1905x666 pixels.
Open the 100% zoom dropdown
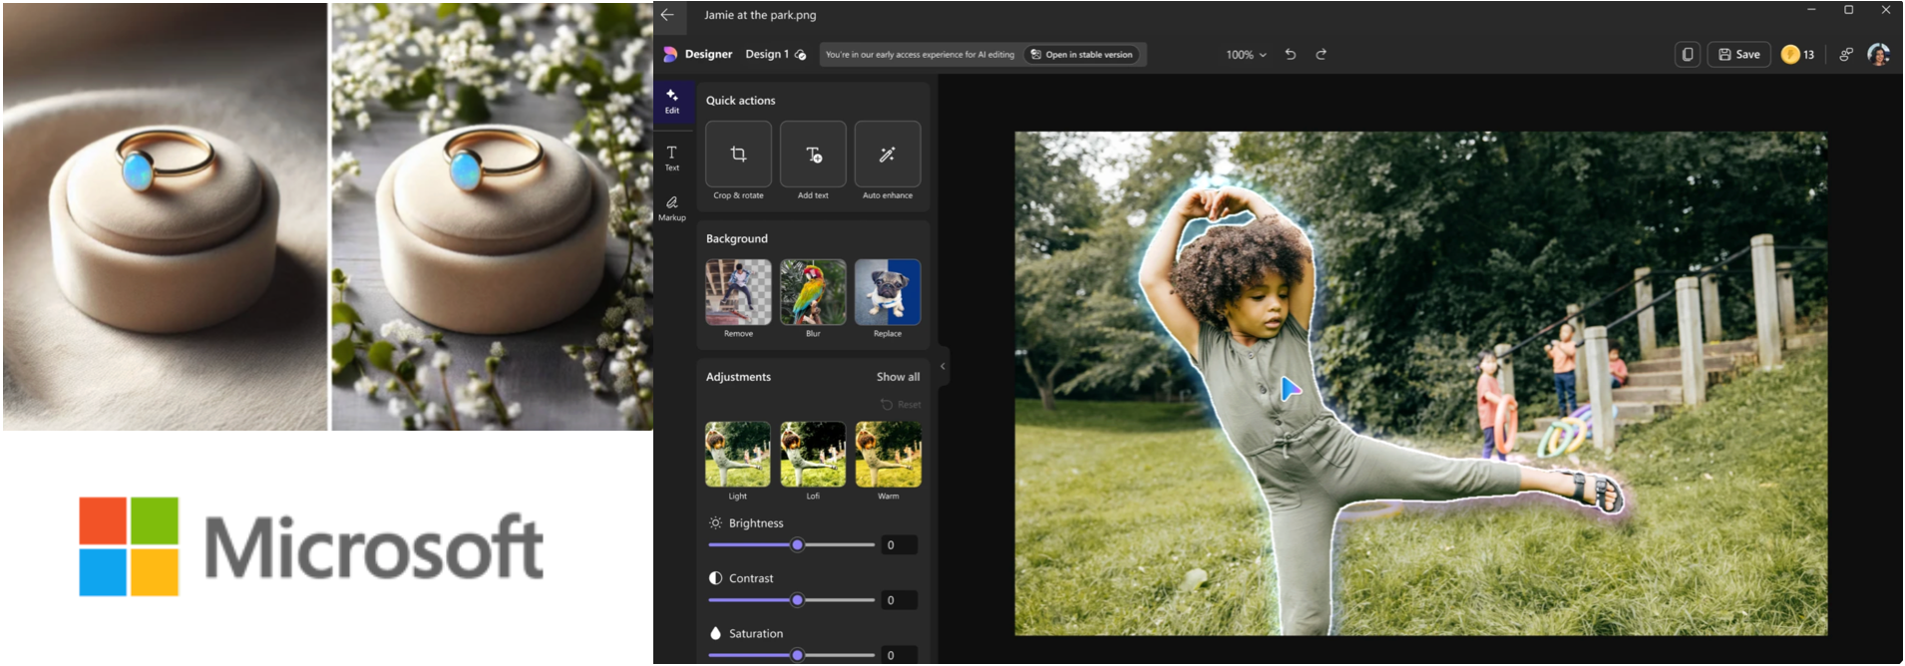pyautogui.click(x=1246, y=55)
